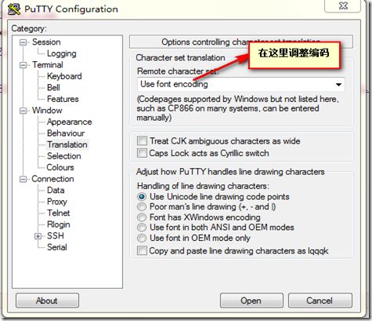Image resolution: width=372 pixels, height=321 pixels.
Task: Select Poor man's line drawing option
Action: (142, 207)
